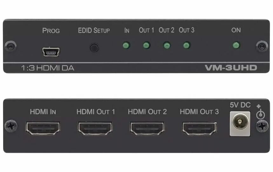
Task: Click the OUT 3 green LED
Action: [x=187, y=45]
